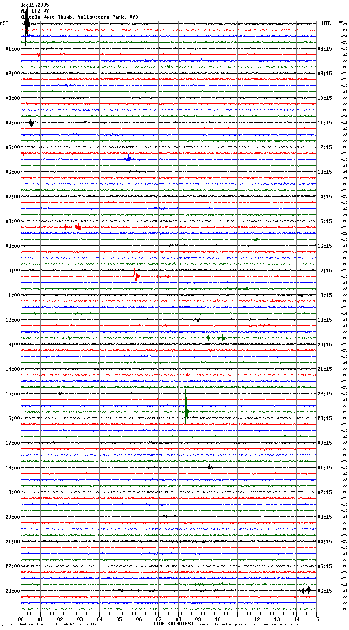Click the 03:15 UTC time label
349x630 pixels.
[325, 517]
